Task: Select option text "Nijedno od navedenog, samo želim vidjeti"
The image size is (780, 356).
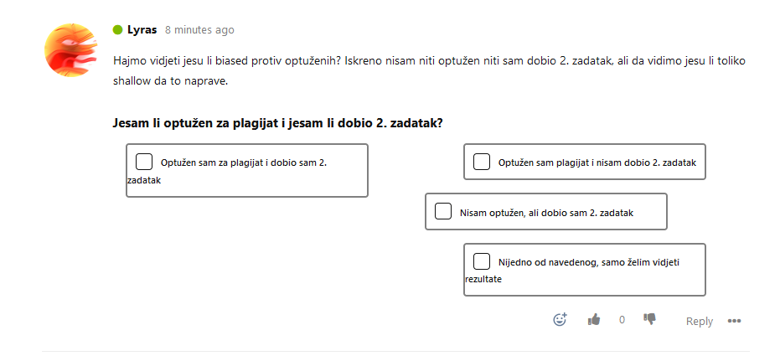Action: tap(589, 262)
